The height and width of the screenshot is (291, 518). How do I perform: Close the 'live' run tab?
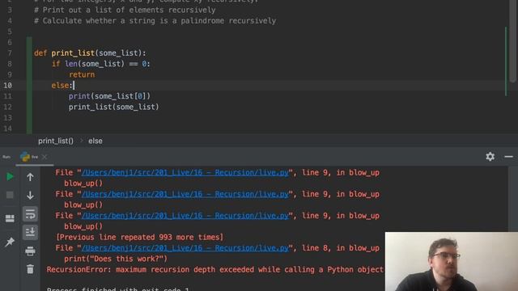coord(45,157)
